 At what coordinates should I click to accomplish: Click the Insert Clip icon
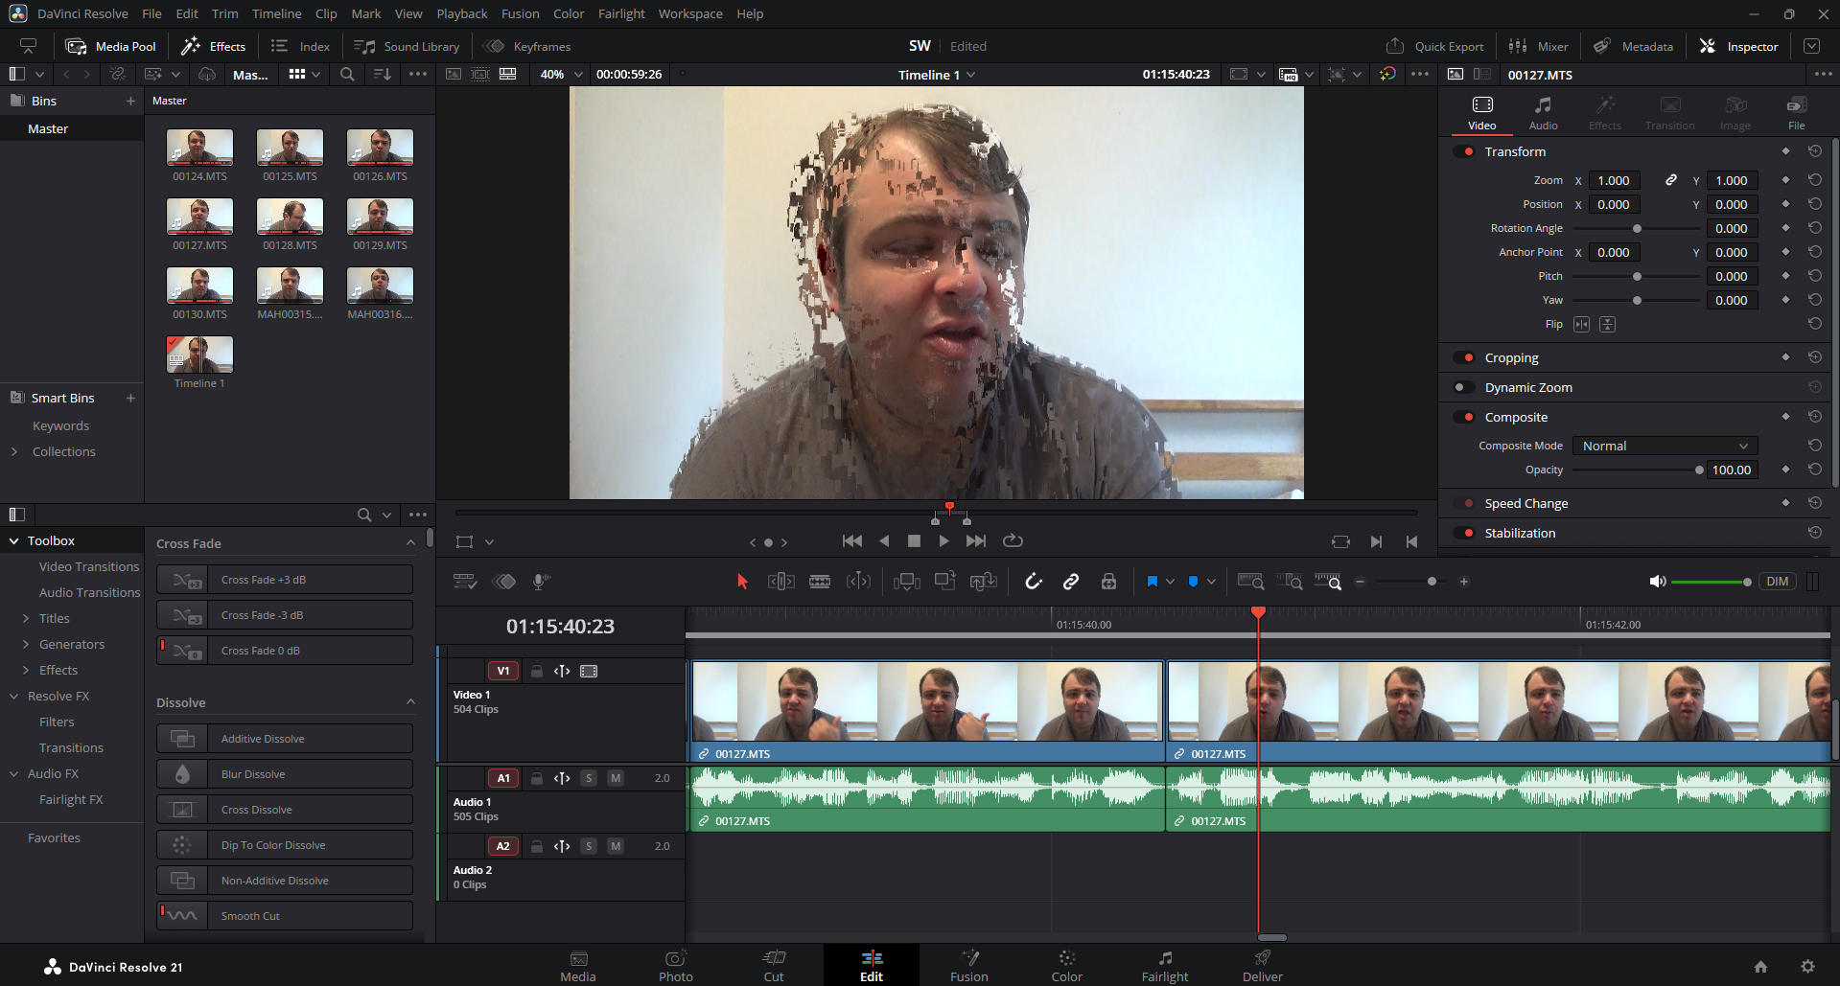(906, 581)
